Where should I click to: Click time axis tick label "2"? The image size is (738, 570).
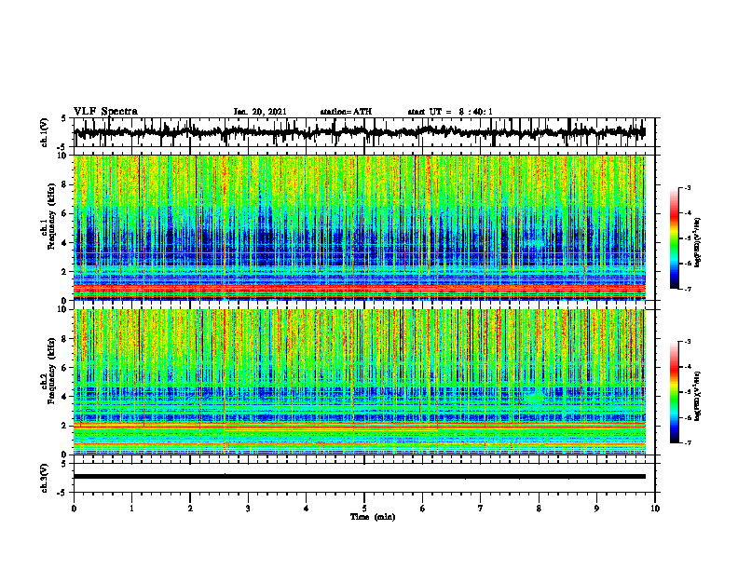point(190,509)
